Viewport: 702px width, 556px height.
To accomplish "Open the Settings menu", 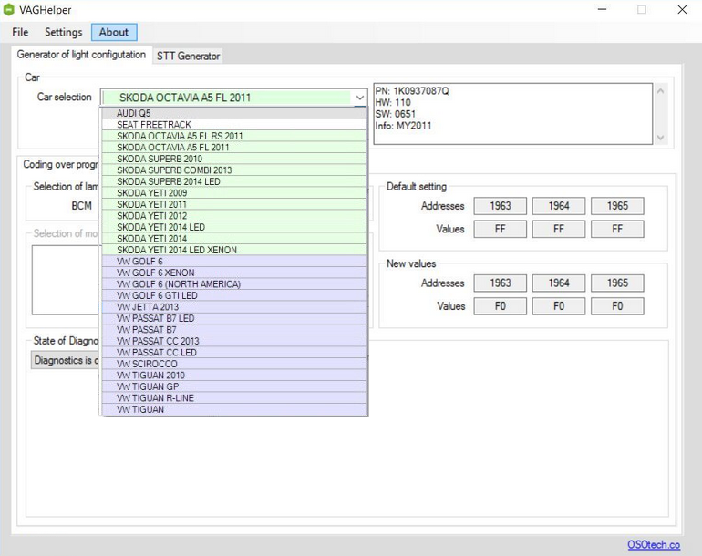I will 64,32.
